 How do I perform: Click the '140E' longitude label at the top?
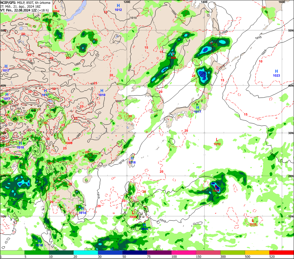(x=204, y=2)
